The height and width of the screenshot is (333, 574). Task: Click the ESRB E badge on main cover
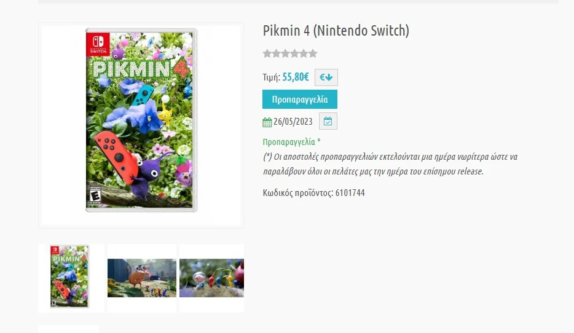(95, 195)
